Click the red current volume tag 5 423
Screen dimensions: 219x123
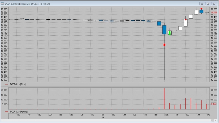(214, 104)
